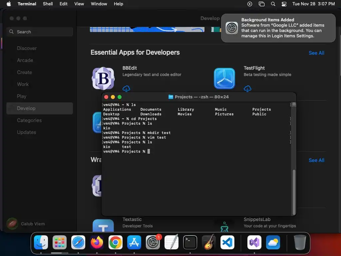341x256 pixels.
Task: Open System Settings with notification badge
Action: (x=153, y=242)
